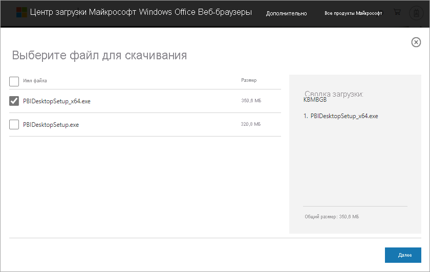Click the Выберите файл для скачивания heading
Screen dimensions: 430x272
tap(99, 56)
